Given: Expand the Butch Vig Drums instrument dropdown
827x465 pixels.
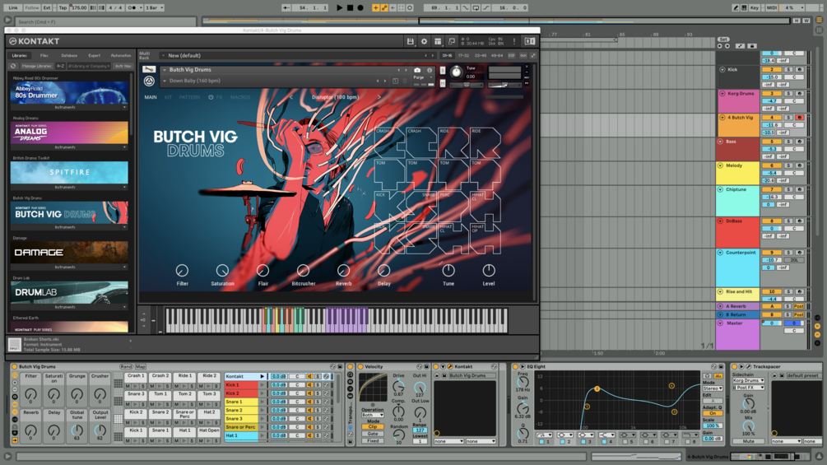Looking at the screenshot, I should (x=165, y=70).
